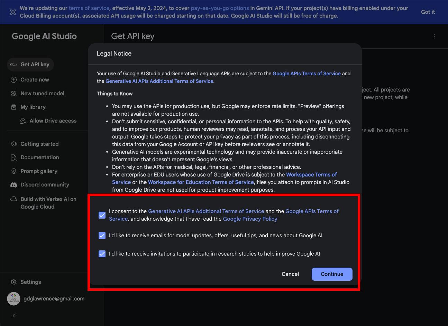The image size is (448, 326).
Task: Click the Allow Drive access icon
Action: 23,121
